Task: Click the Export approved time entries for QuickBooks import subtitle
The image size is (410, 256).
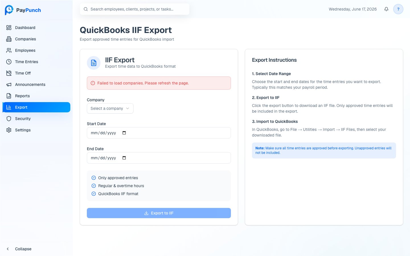Action: coord(127,39)
